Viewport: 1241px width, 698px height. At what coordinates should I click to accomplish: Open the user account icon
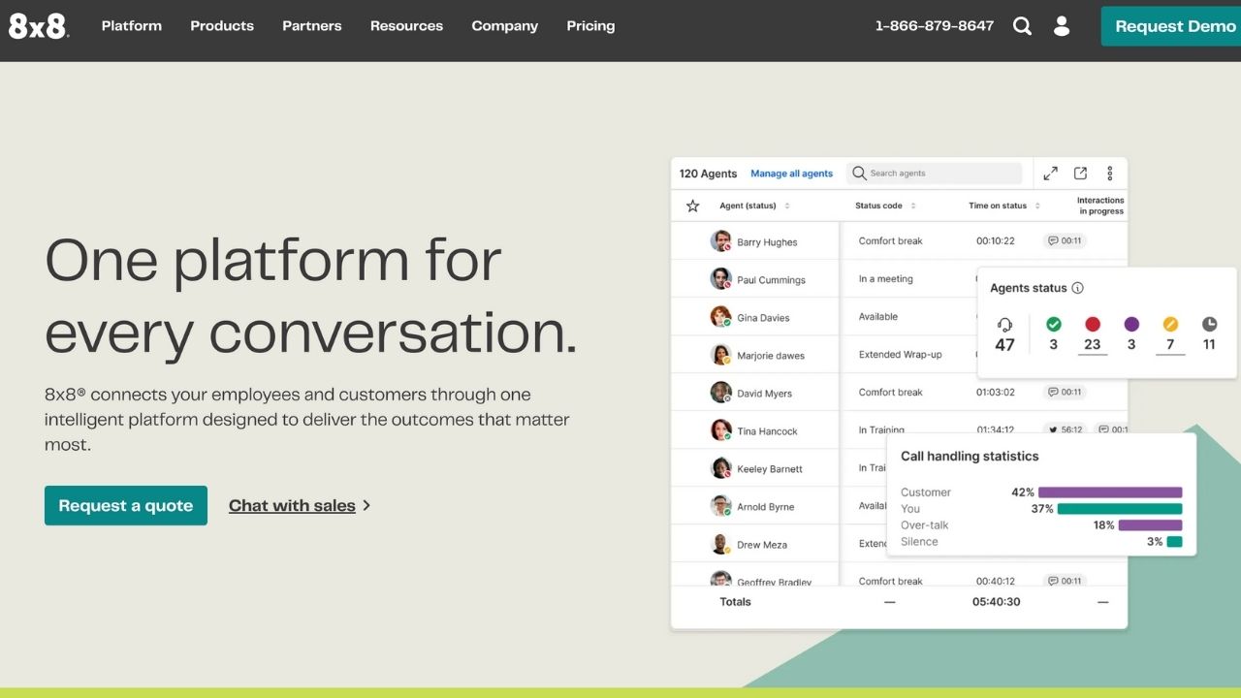(x=1062, y=26)
